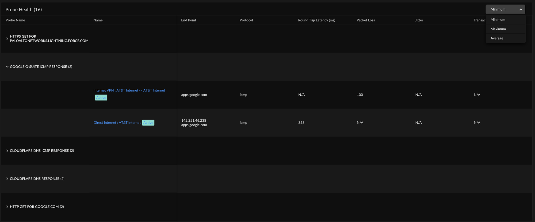The height and width of the screenshot is (222, 535).
Task: Click the Protocol column header
Action: coord(246,20)
